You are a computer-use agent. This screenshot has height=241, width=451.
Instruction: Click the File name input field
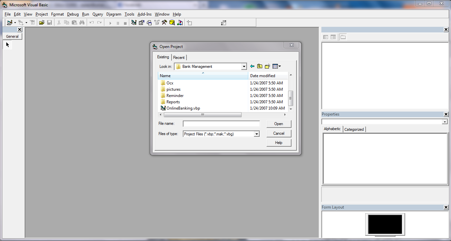221,124
